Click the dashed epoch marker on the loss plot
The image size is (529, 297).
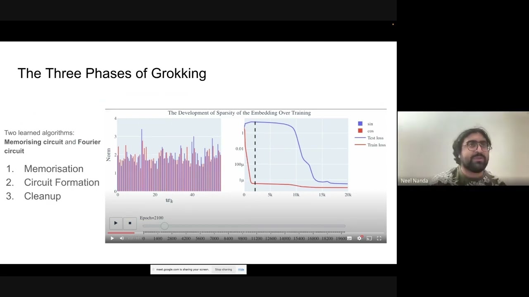[255, 156]
